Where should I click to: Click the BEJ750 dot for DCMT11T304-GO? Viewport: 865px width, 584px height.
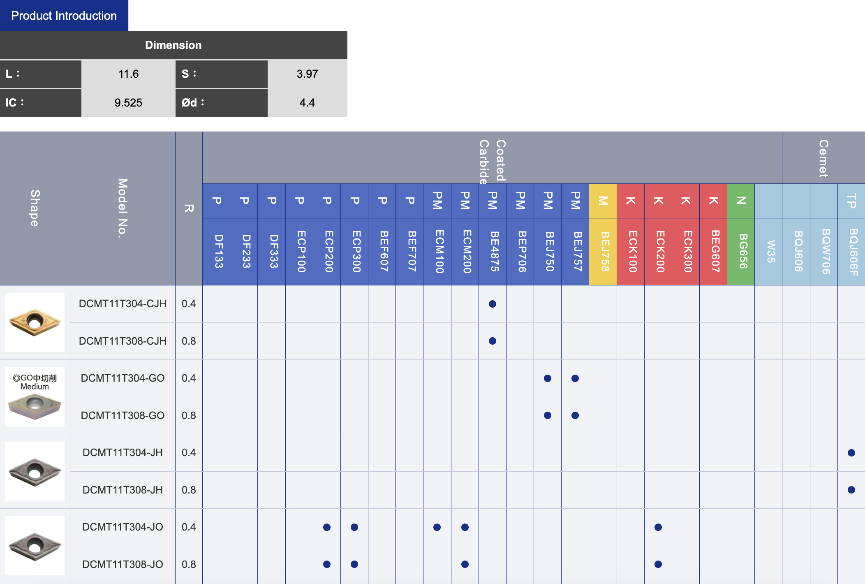[548, 378]
